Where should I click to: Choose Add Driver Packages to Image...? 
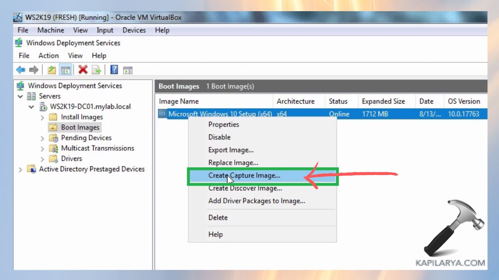click(262, 201)
